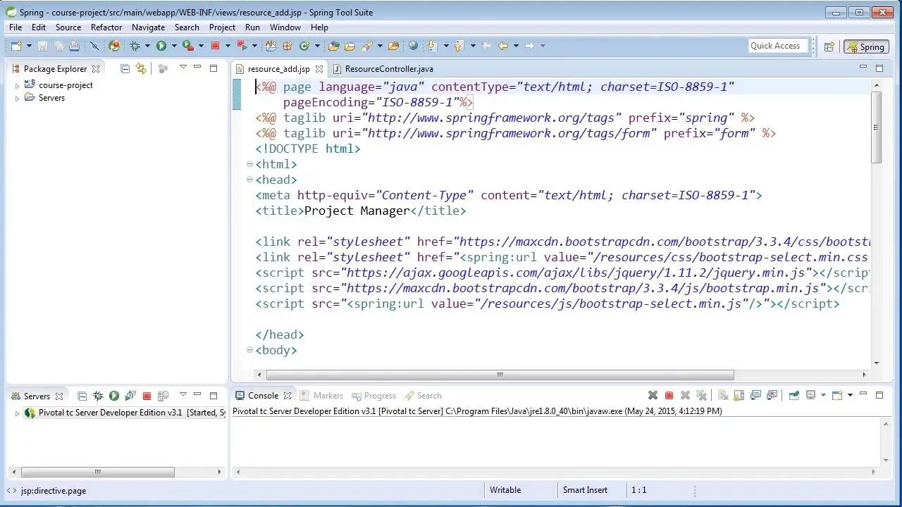Go back with yellow left arrow

pyautogui.click(x=503, y=46)
